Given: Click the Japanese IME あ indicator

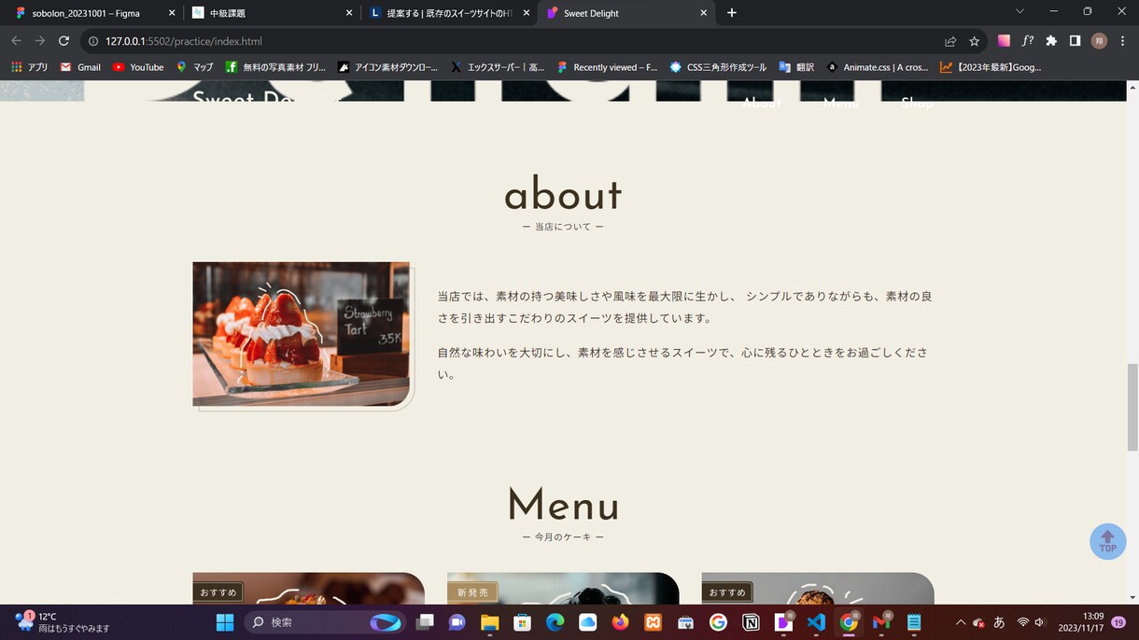Looking at the screenshot, I should [999, 622].
